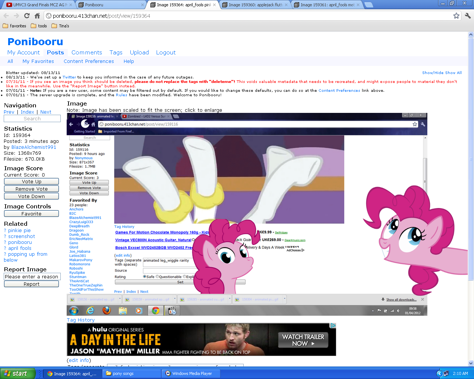
Task: Click the AdChoices icon on the Hulu ad
Action: [x=333, y=326]
